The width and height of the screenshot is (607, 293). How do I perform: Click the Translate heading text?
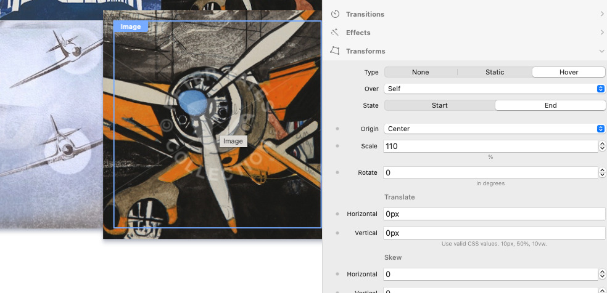click(x=400, y=197)
